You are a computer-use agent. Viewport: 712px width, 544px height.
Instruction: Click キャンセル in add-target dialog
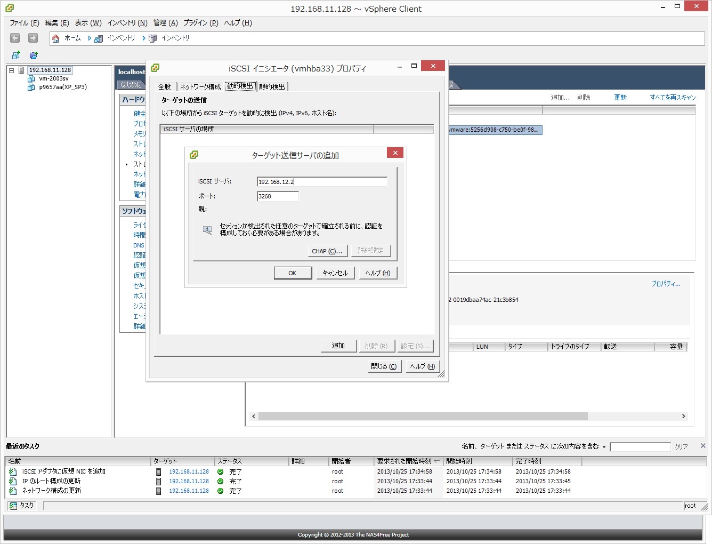335,273
